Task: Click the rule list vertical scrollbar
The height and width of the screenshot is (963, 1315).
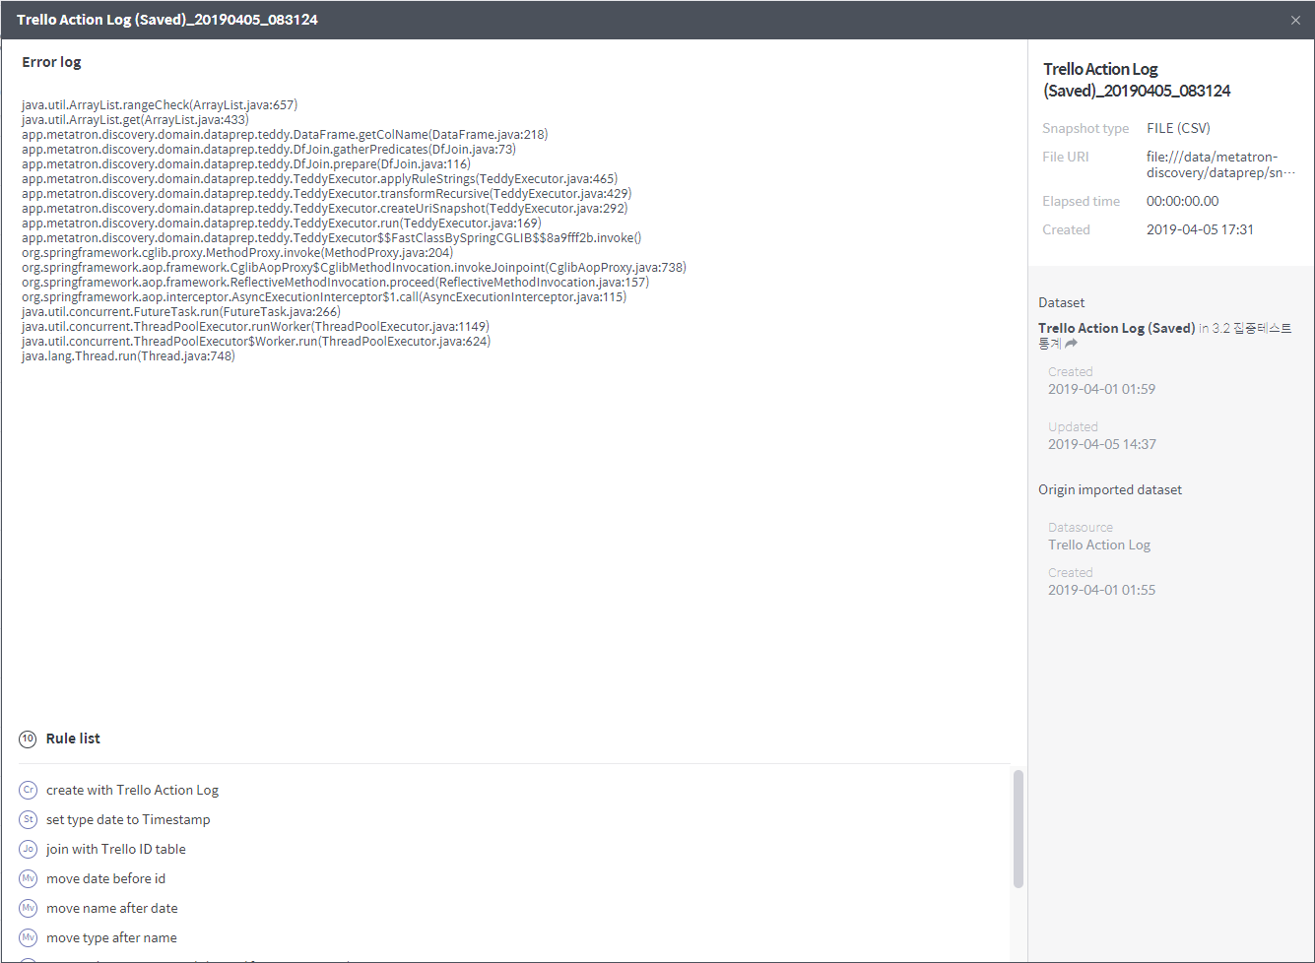Action: pyautogui.click(x=1018, y=829)
